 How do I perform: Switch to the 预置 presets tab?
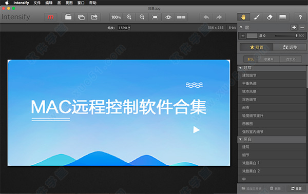tap(256, 47)
